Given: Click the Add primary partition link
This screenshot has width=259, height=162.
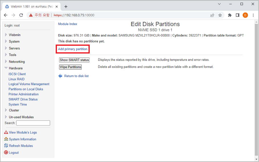Looking at the screenshot, I should (x=73, y=49).
